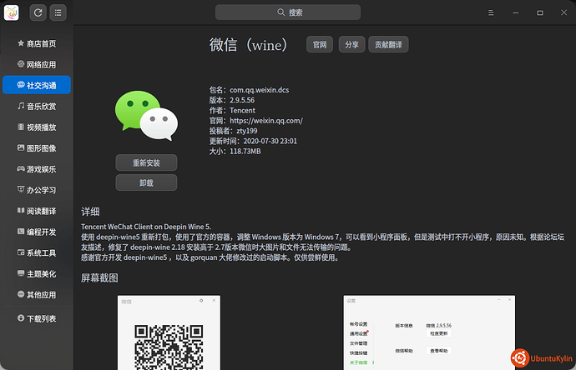
Task: Click the author text Tencent
Action: (x=242, y=110)
